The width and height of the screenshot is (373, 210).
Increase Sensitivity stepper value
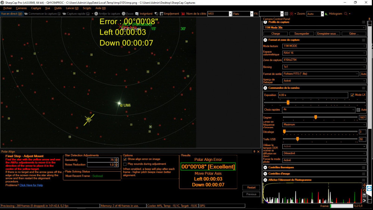pyautogui.click(x=116, y=159)
